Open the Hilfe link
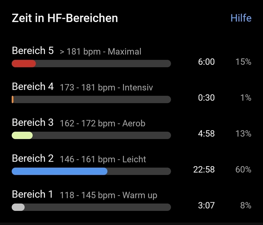Image resolution: width=263 pixels, height=225 pixels. [241, 18]
